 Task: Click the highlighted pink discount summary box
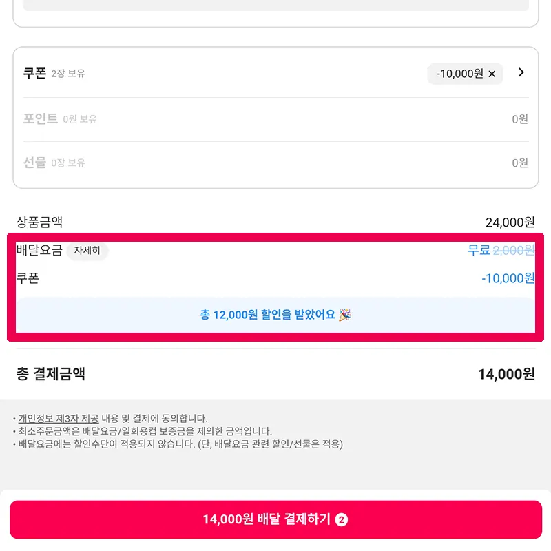coord(275,285)
